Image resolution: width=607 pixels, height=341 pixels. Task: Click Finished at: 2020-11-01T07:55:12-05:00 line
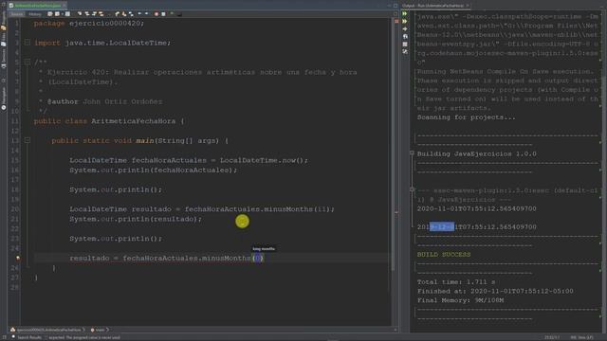pyautogui.click(x=495, y=291)
